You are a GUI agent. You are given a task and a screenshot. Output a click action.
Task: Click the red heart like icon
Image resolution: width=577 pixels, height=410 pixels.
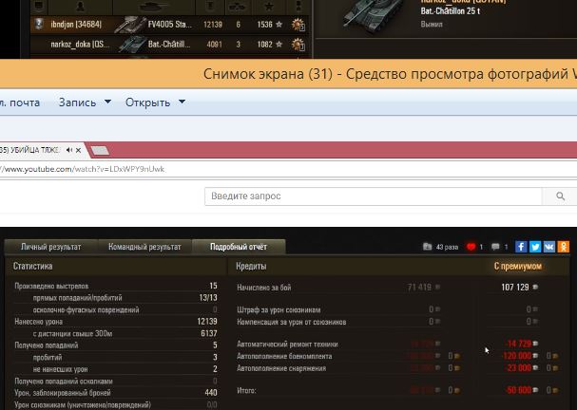point(471,247)
